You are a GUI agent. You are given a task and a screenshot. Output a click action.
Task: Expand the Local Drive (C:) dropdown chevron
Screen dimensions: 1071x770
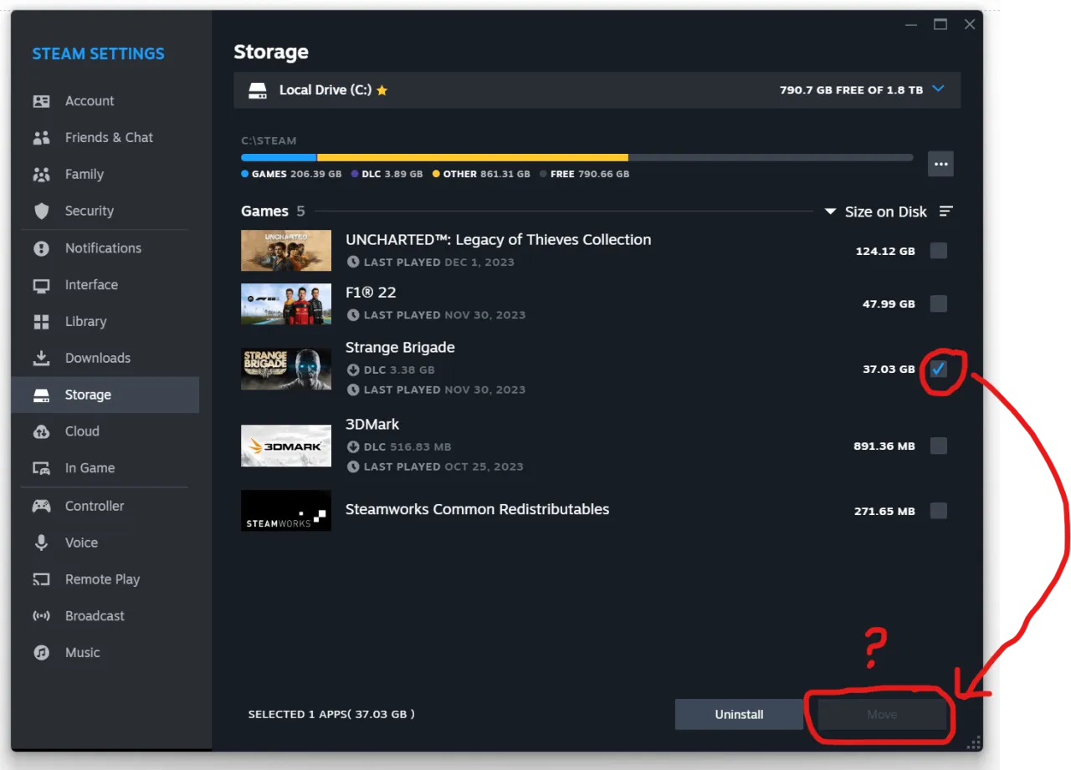[937, 89]
